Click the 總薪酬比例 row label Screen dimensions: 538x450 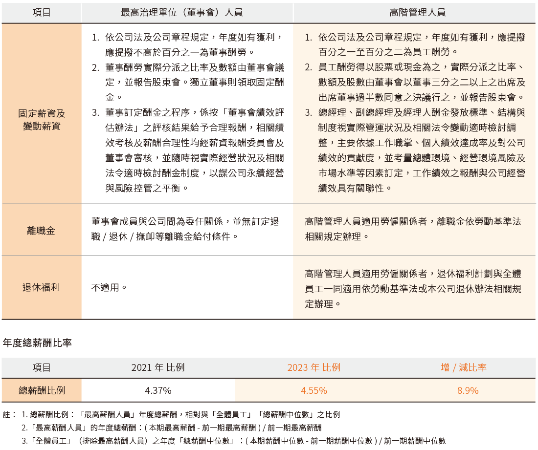pos(42,390)
